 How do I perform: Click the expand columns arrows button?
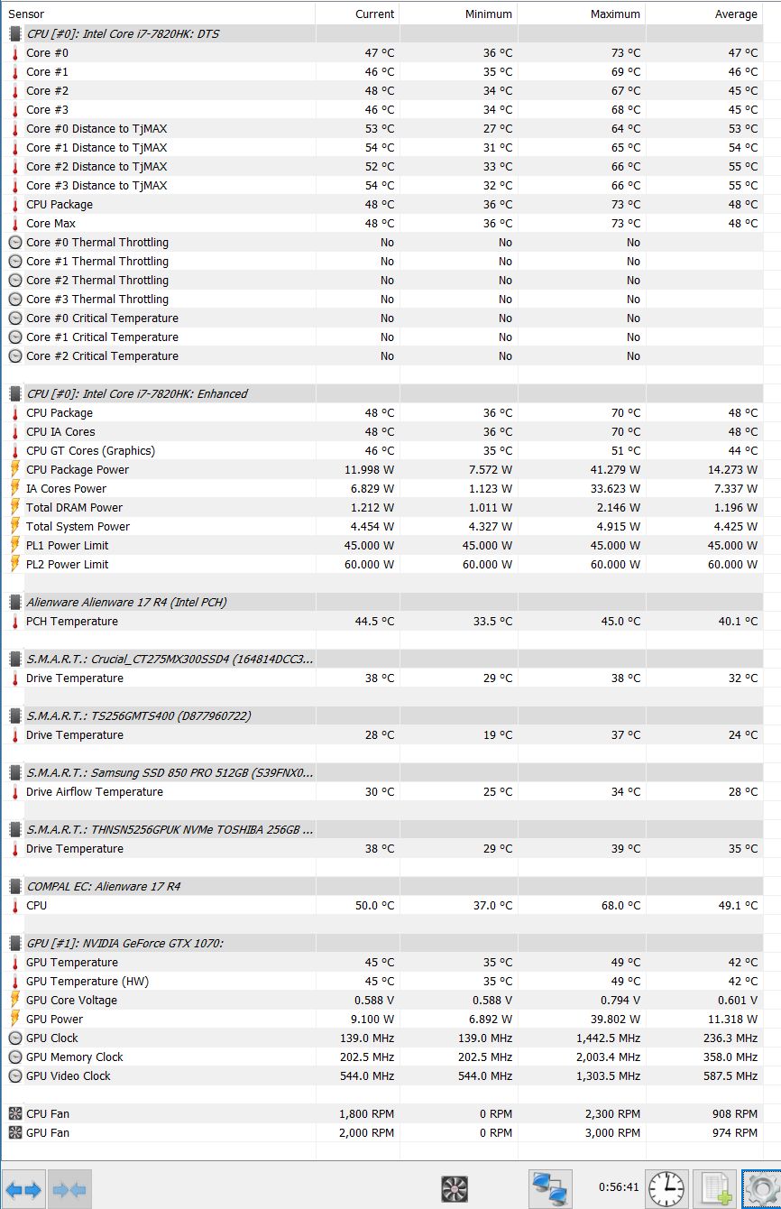(23, 1189)
